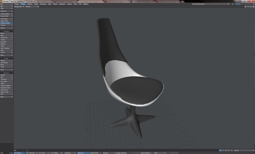Viewport: 255px width, 154px height.
Task: Open the Align dropdown
Action: click(6, 50)
